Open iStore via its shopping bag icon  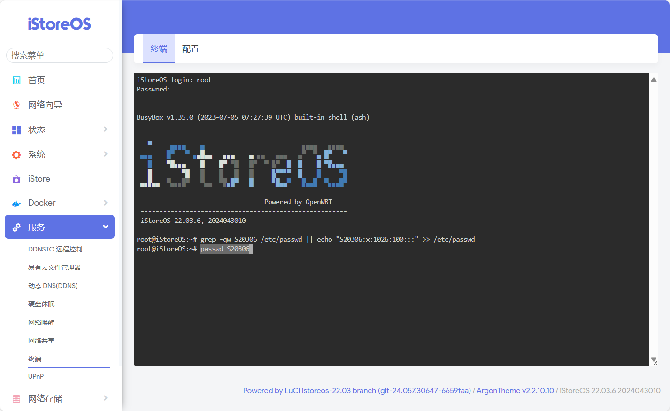point(16,179)
